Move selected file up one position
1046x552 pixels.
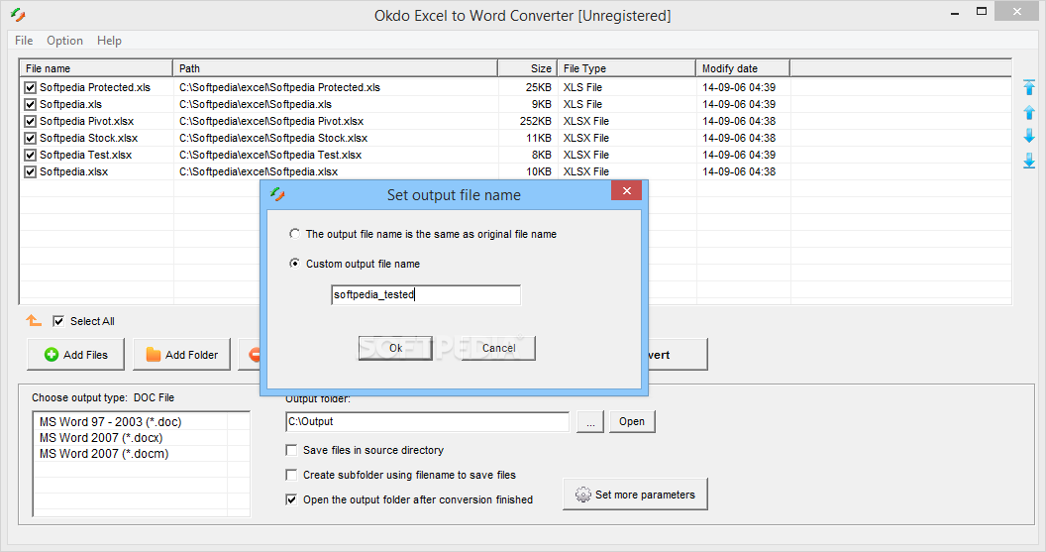click(x=1029, y=112)
